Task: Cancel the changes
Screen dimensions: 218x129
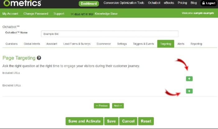Action: click(128, 121)
